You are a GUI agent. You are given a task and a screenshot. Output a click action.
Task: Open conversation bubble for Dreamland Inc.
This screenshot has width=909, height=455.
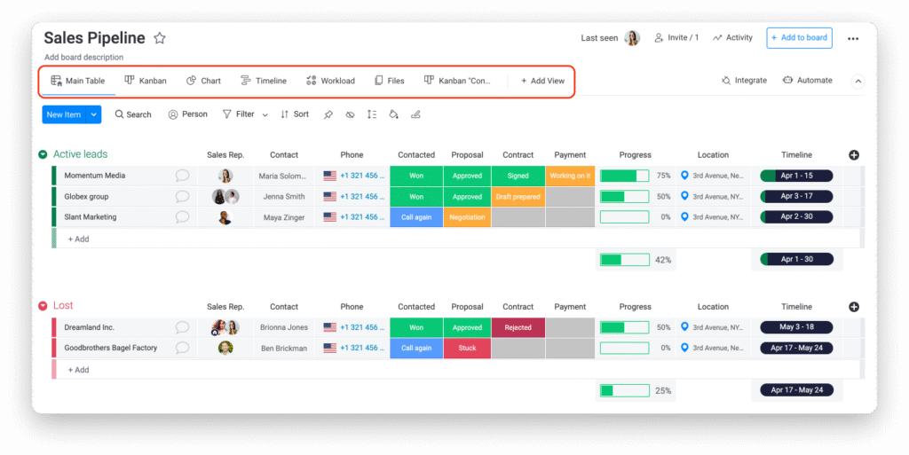[x=182, y=327]
